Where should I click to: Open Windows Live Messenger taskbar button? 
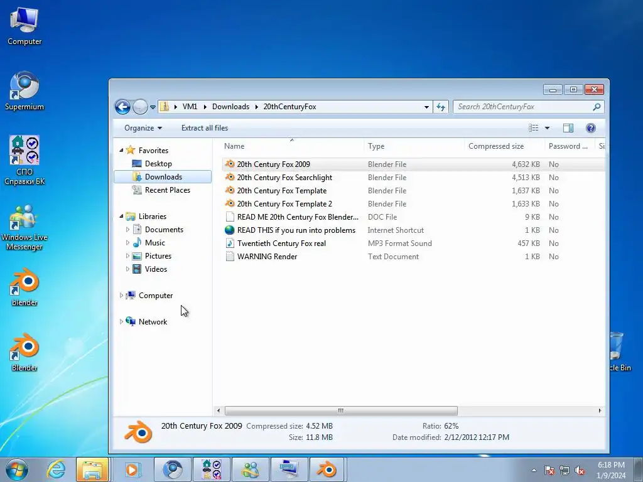[251, 469]
